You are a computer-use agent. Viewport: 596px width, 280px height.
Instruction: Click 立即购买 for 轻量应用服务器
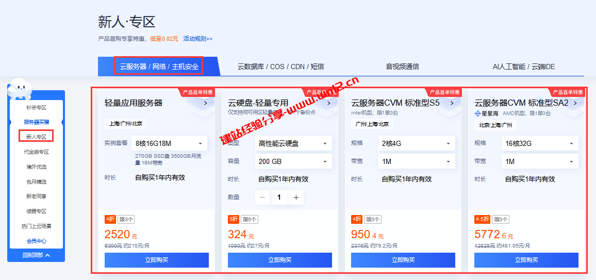click(157, 260)
